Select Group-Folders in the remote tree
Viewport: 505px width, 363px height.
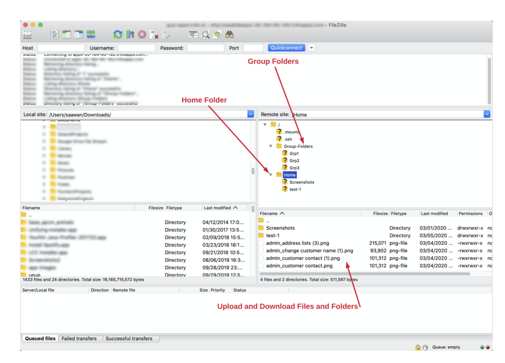pyautogui.click(x=298, y=146)
